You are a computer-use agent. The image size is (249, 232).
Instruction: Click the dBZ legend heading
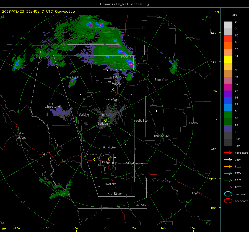pos(235,15)
